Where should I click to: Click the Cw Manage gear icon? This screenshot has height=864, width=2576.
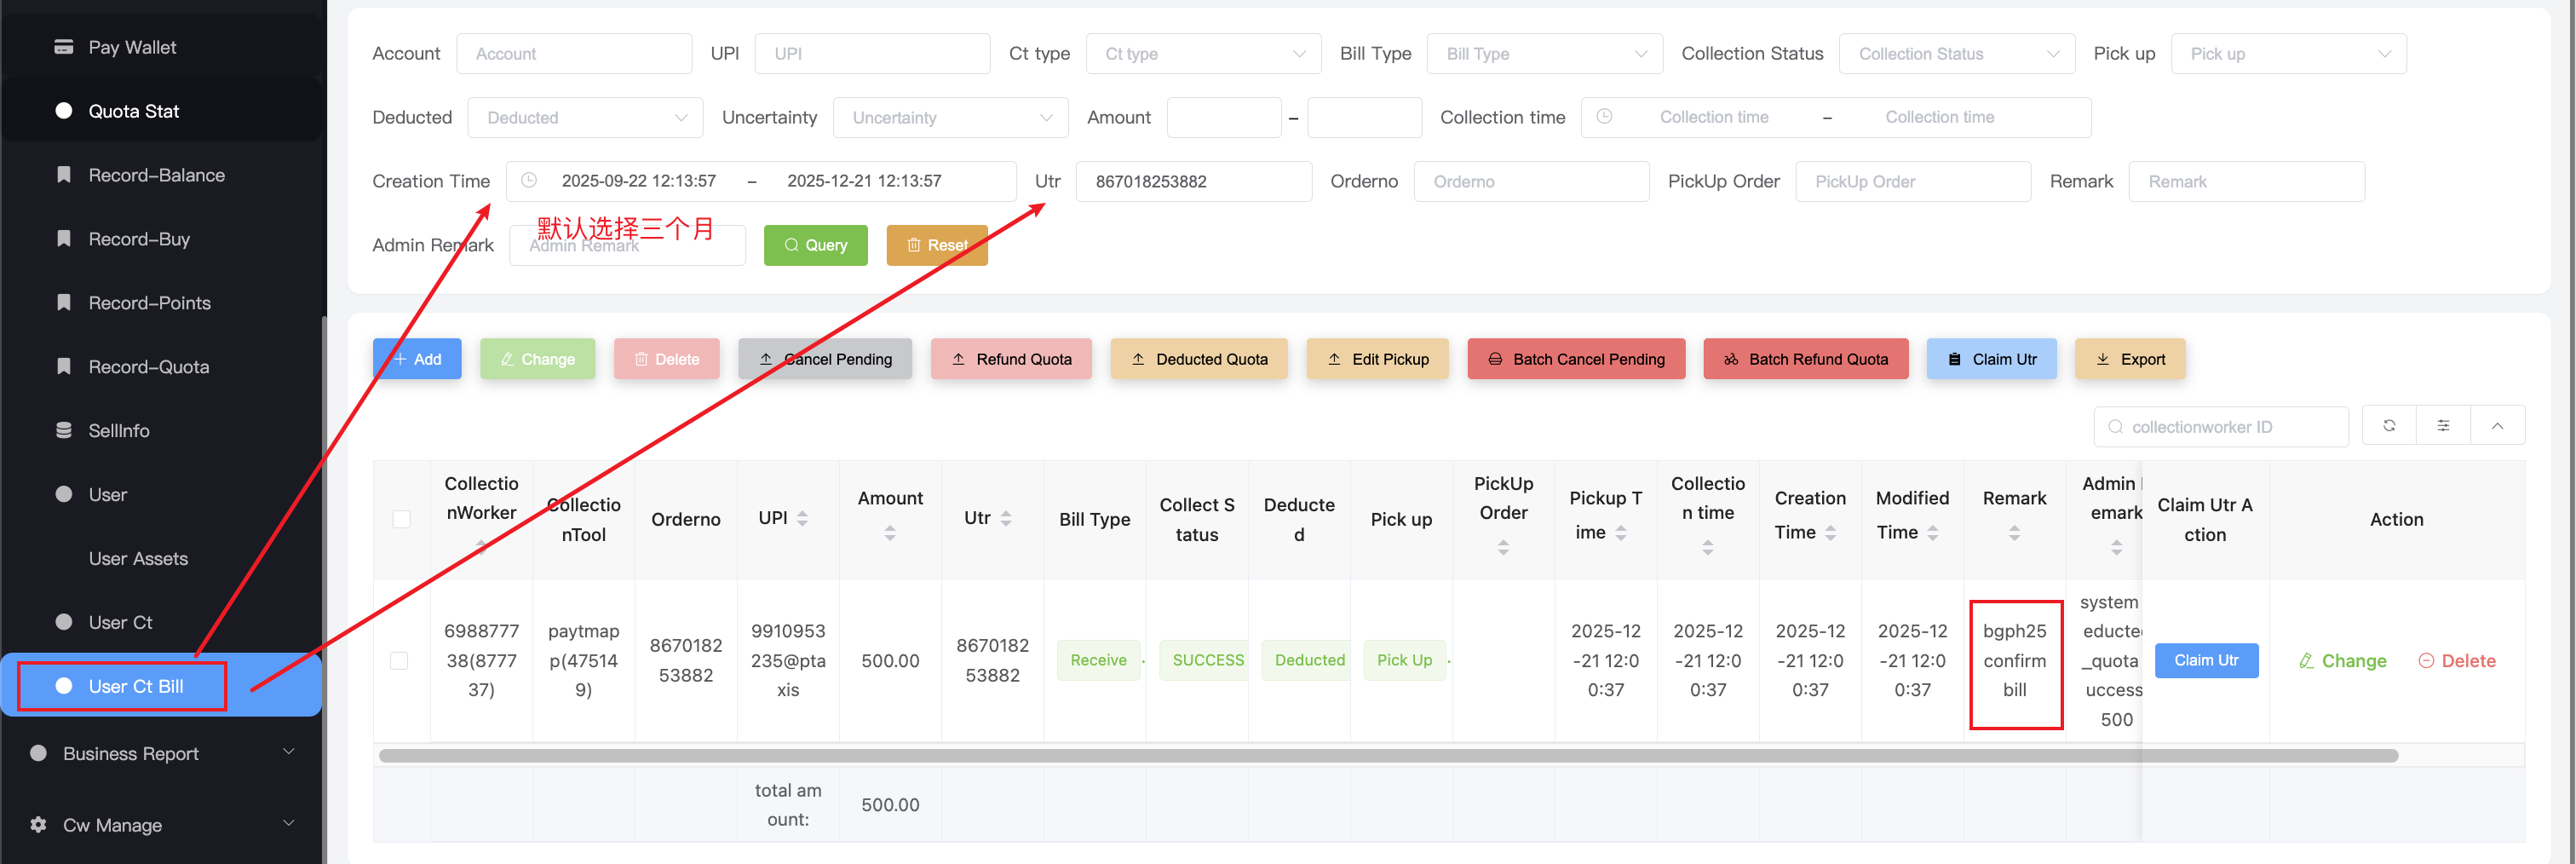click(x=38, y=825)
